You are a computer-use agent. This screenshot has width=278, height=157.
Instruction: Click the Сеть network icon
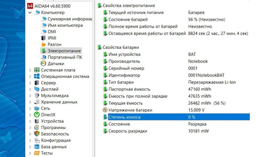pyautogui.click(x=37, y=108)
